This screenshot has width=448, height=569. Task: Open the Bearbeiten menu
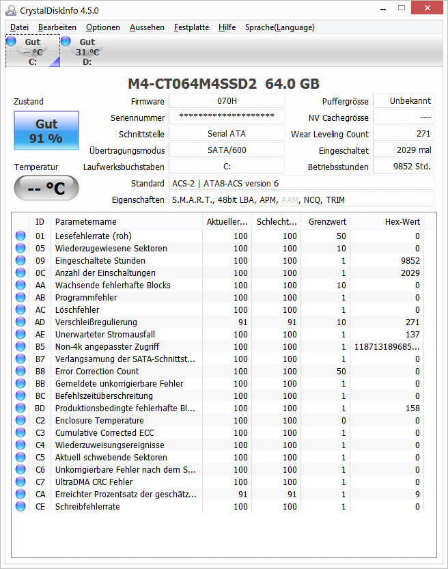[x=57, y=27]
